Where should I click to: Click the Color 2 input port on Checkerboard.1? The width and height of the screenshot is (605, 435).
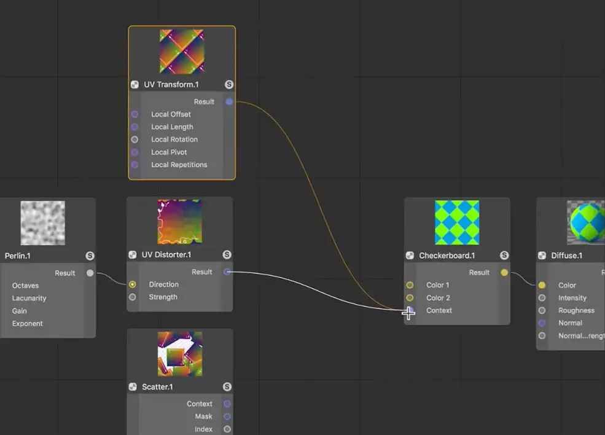click(x=410, y=298)
